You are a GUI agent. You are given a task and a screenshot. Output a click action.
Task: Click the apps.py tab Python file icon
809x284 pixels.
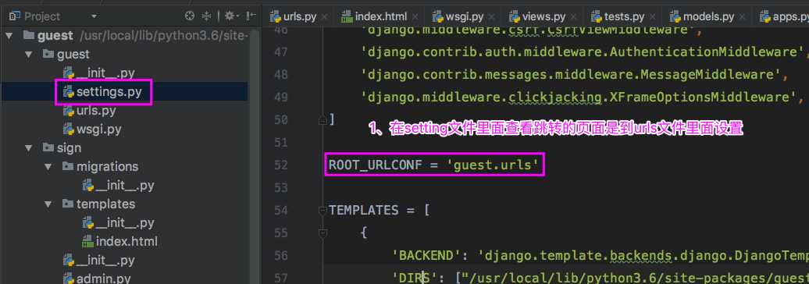(x=765, y=16)
